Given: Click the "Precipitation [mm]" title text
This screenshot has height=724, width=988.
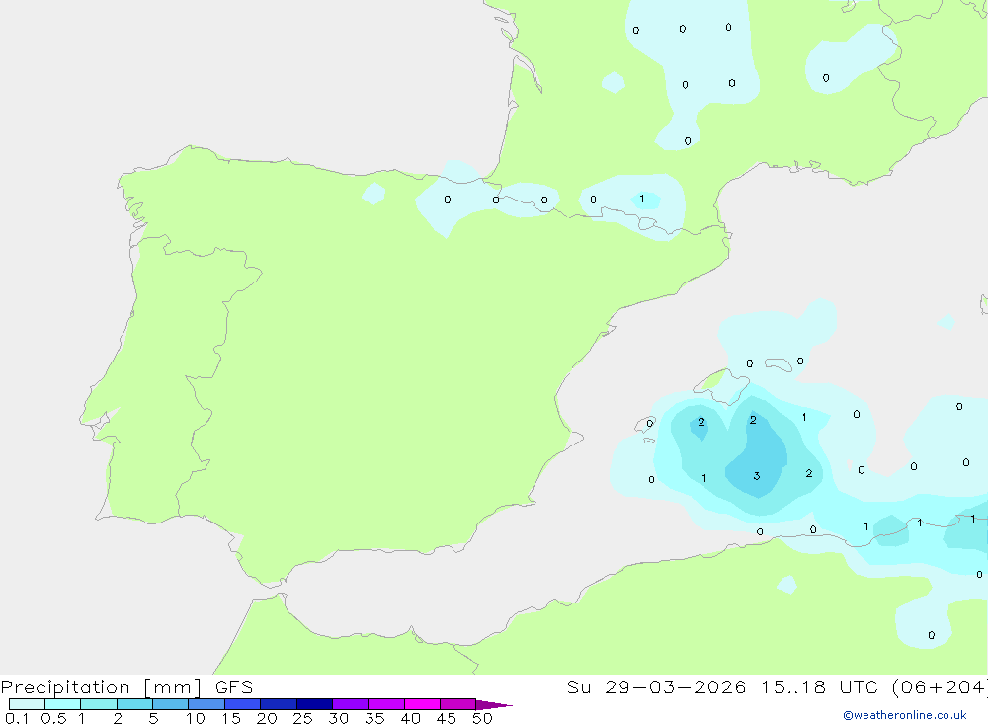Looking at the screenshot, I should point(101,687).
